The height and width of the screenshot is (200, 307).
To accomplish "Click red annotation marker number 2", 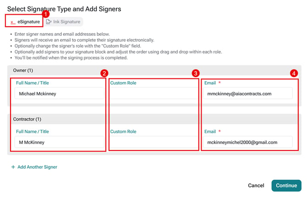I will 104,73.
